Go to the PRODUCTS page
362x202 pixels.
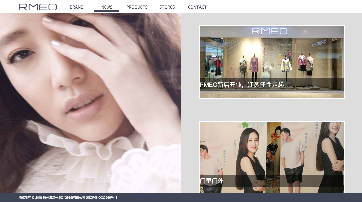point(137,7)
